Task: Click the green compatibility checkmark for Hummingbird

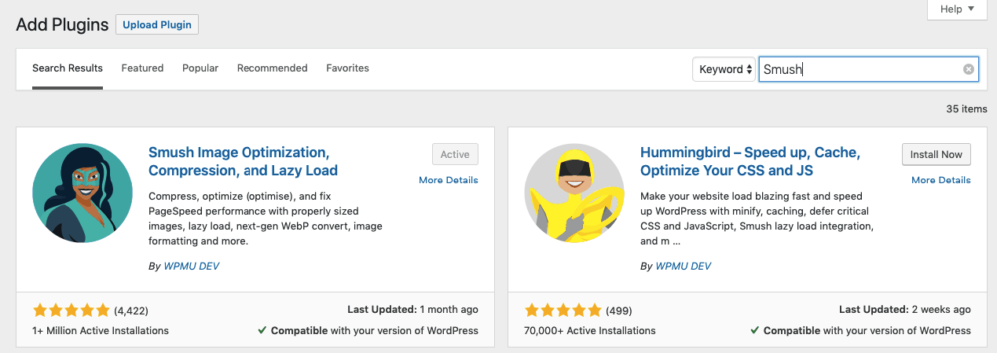Action: click(x=754, y=330)
